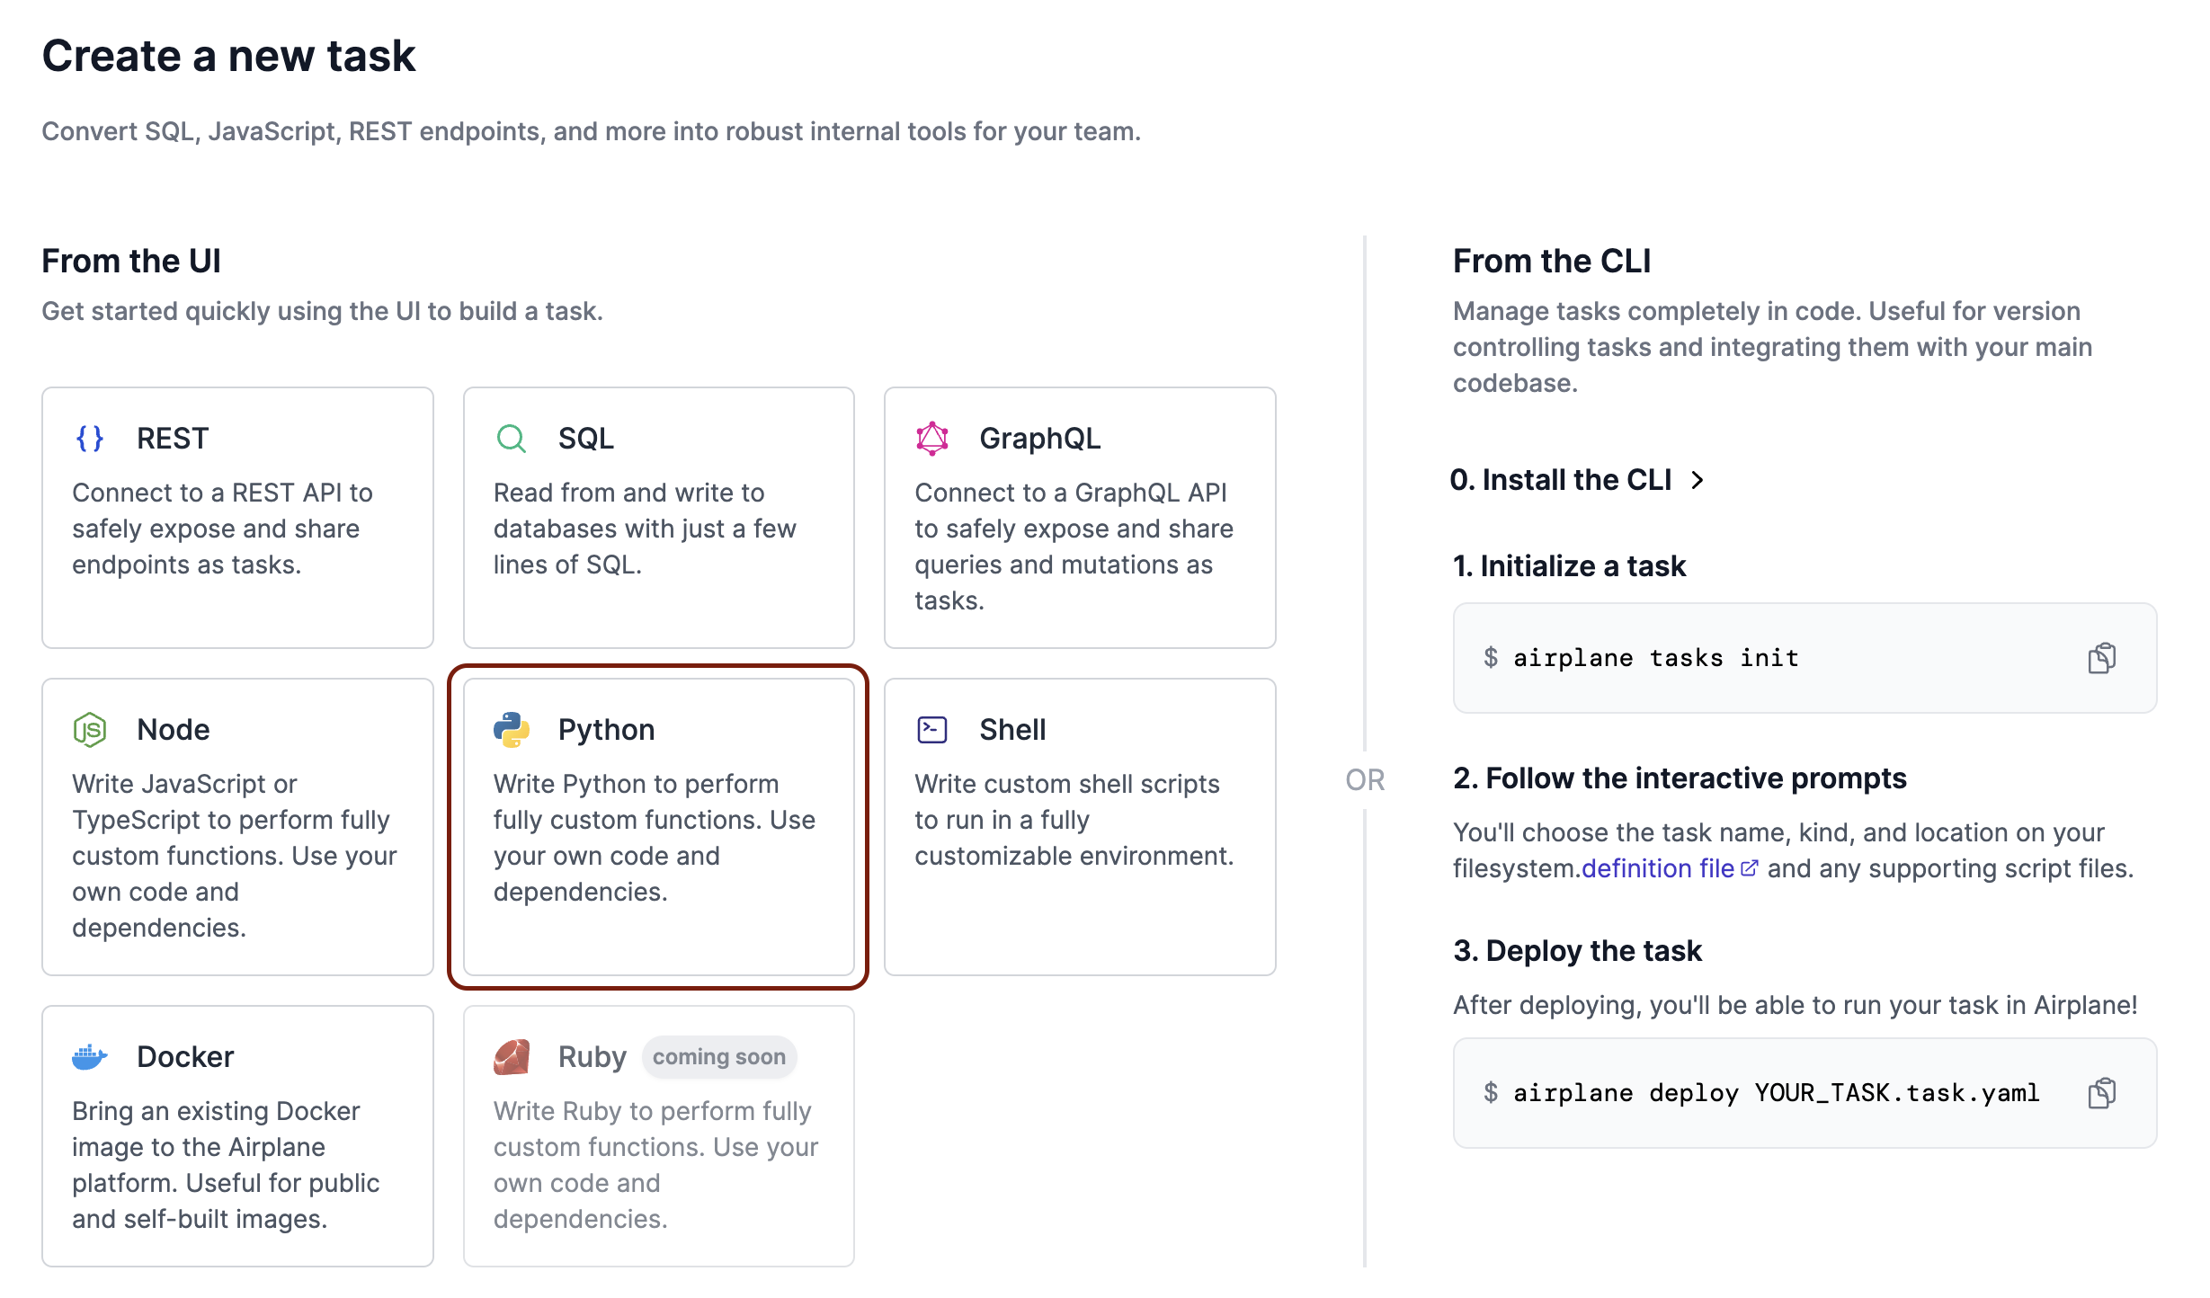This screenshot has width=2210, height=1298.
Task: Select the Python task card title
Action: [x=607, y=730]
